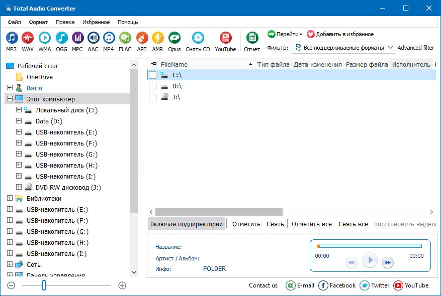Choose the FLAC format icon

pyautogui.click(x=125, y=38)
